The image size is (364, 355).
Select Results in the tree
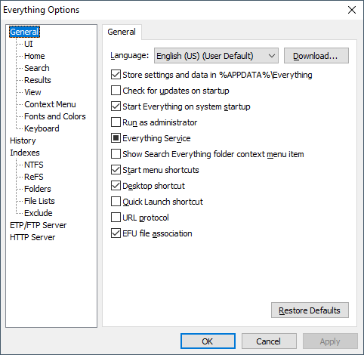click(38, 80)
